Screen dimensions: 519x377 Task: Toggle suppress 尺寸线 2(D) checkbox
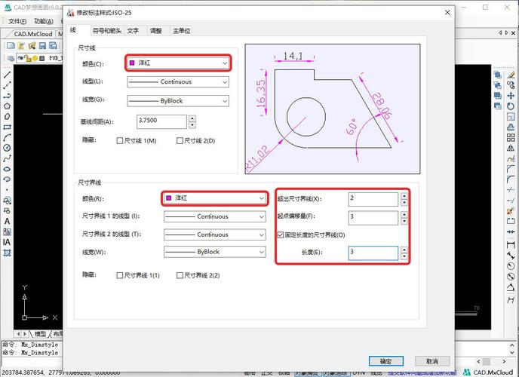coord(180,141)
